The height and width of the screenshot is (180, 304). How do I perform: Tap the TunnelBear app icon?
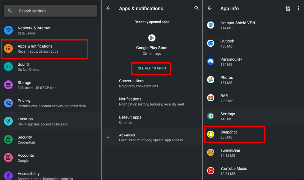pos(210,153)
